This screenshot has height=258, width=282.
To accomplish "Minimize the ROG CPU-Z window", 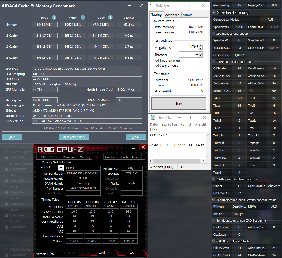I will point(133,148).
